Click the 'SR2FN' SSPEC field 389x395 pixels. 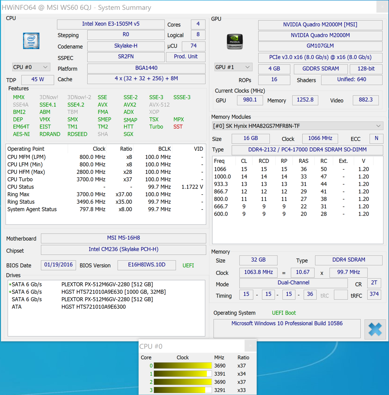[x=126, y=57]
